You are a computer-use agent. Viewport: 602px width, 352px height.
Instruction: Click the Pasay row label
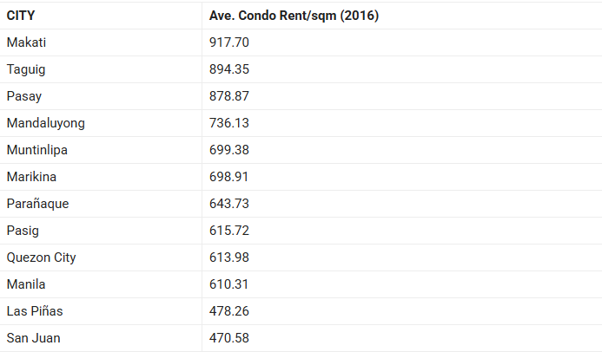(24, 96)
